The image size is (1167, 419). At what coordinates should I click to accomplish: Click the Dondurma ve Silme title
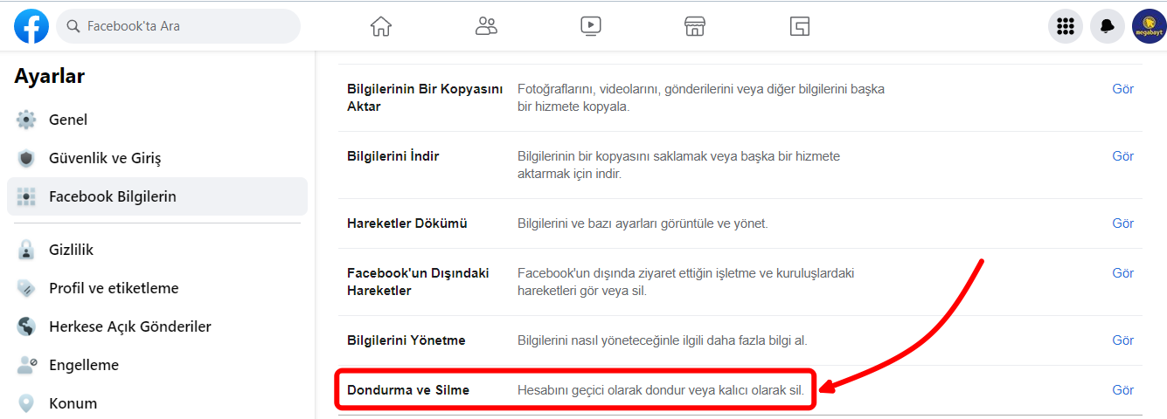pyautogui.click(x=408, y=390)
